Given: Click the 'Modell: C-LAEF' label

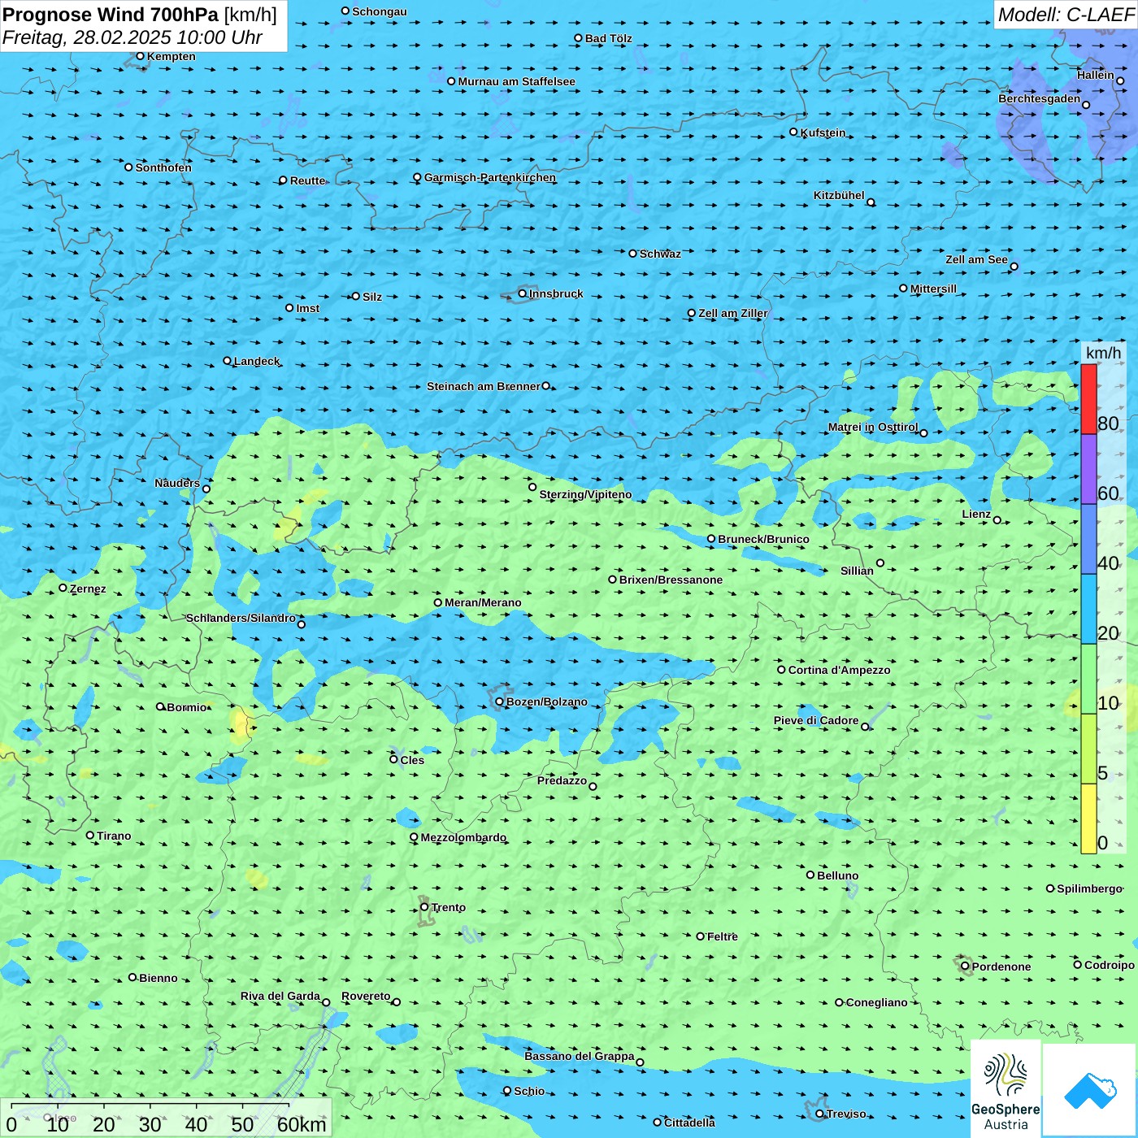Looking at the screenshot, I should coord(1066,15).
